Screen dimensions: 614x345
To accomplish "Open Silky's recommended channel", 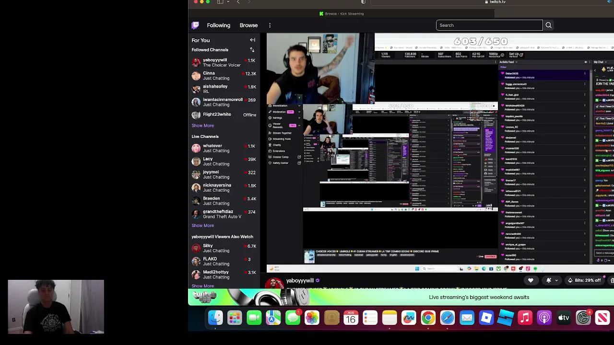I will [224, 248].
